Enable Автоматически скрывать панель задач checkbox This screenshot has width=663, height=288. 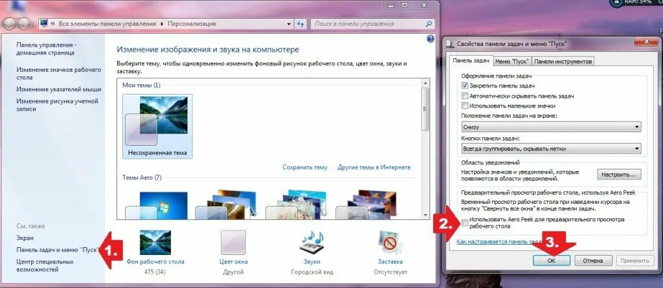(x=465, y=96)
